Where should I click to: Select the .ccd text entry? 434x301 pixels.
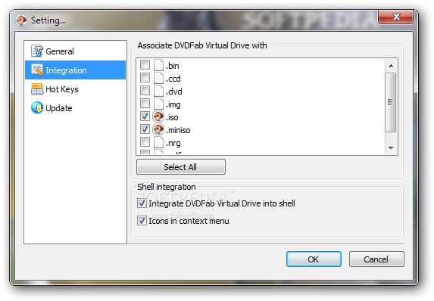pyautogui.click(x=173, y=79)
